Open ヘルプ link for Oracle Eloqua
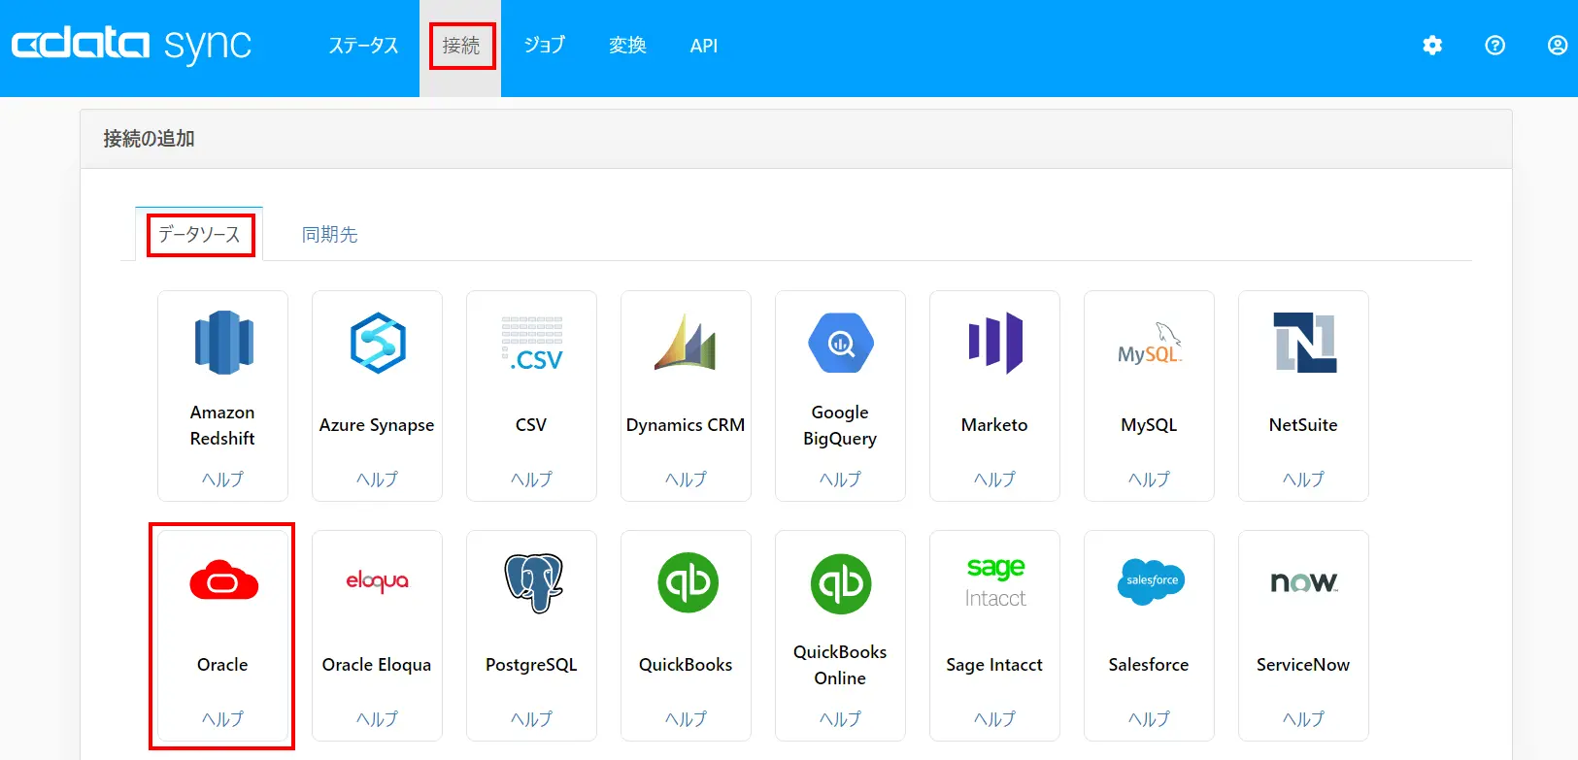 (377, 719)
